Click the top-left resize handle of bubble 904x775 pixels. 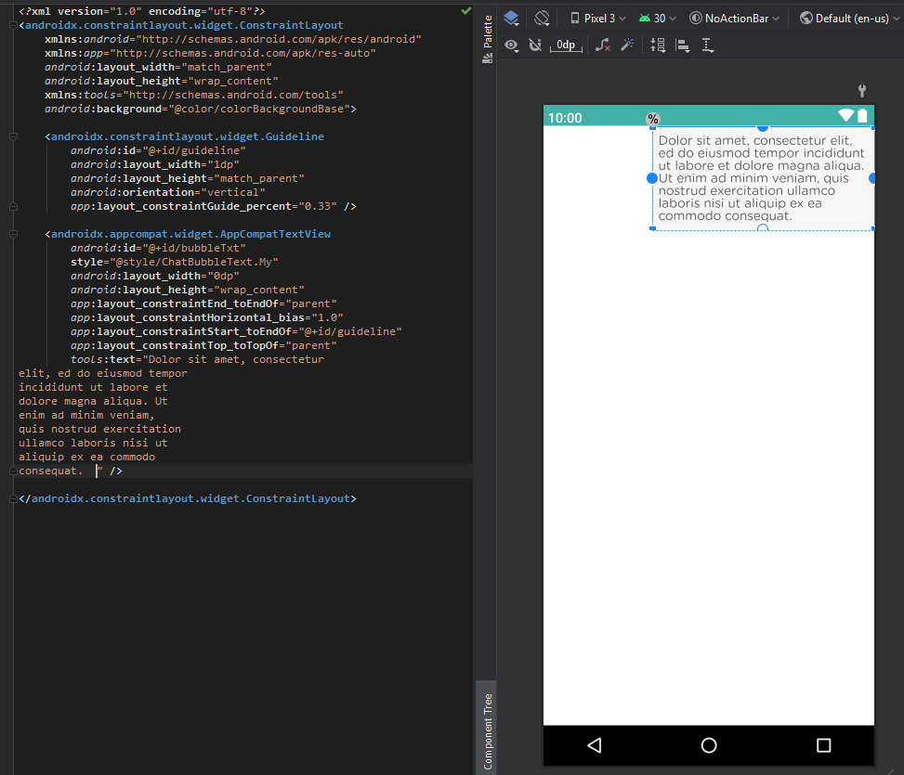coord(652,128)
